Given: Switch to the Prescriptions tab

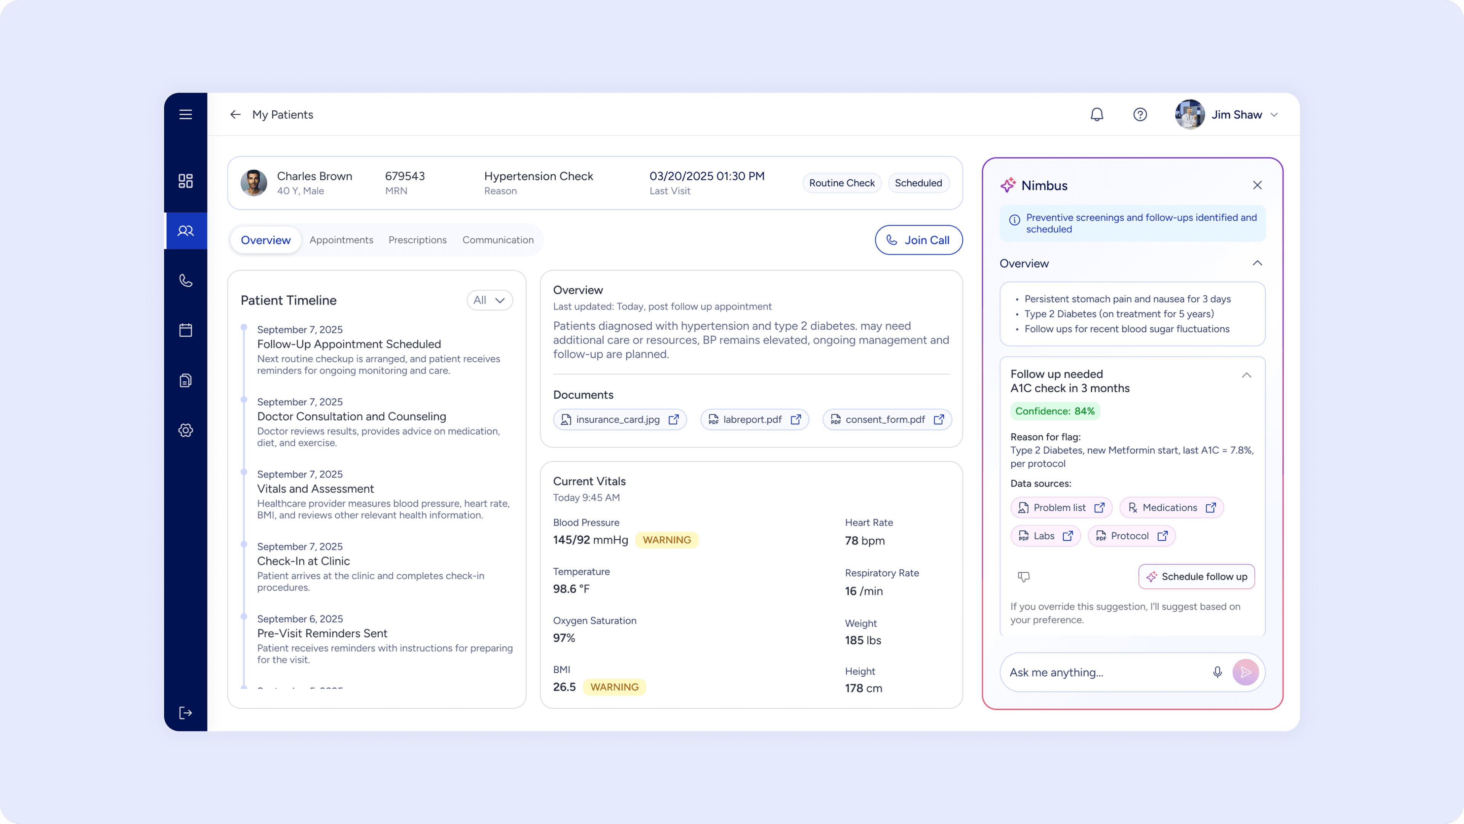Looking at the screenshot, I should point(417,240).
